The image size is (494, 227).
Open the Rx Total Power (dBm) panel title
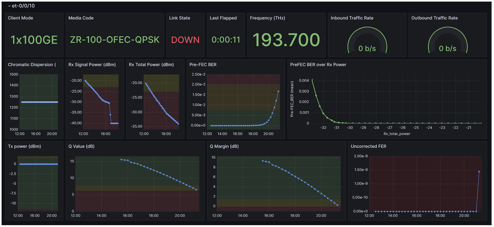(151, 65)
